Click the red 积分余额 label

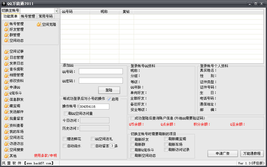pyautogui.click(x=202, y=124)
